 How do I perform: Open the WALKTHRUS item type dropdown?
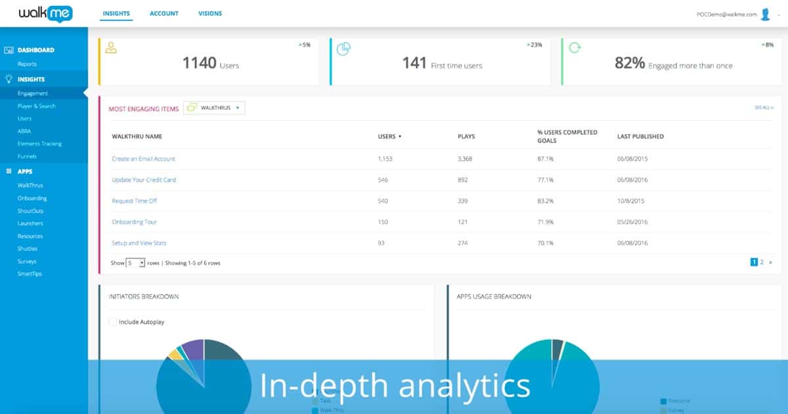[x=214, y=108]
